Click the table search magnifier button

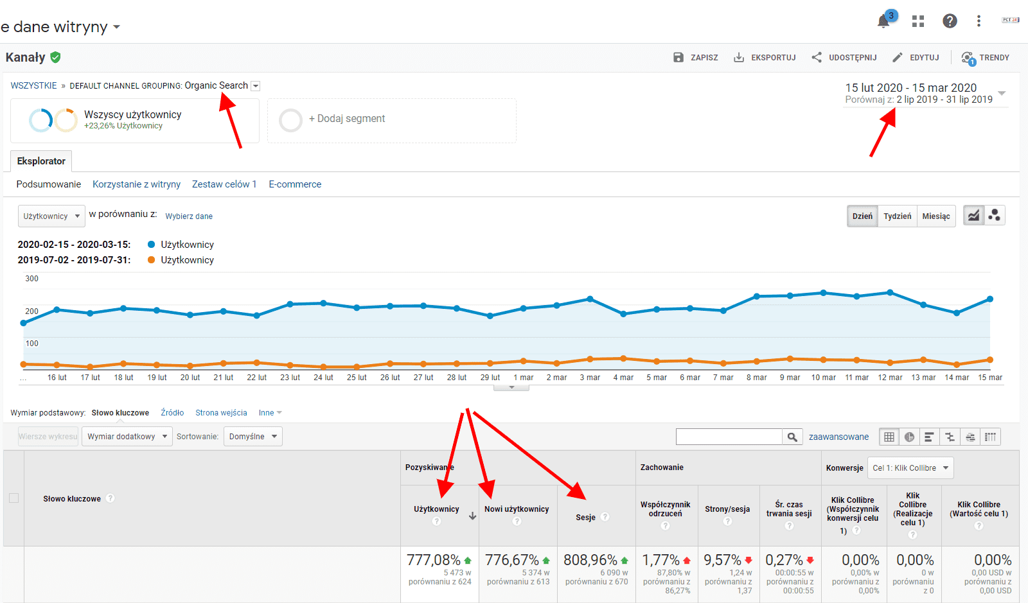tap(792, 437)
